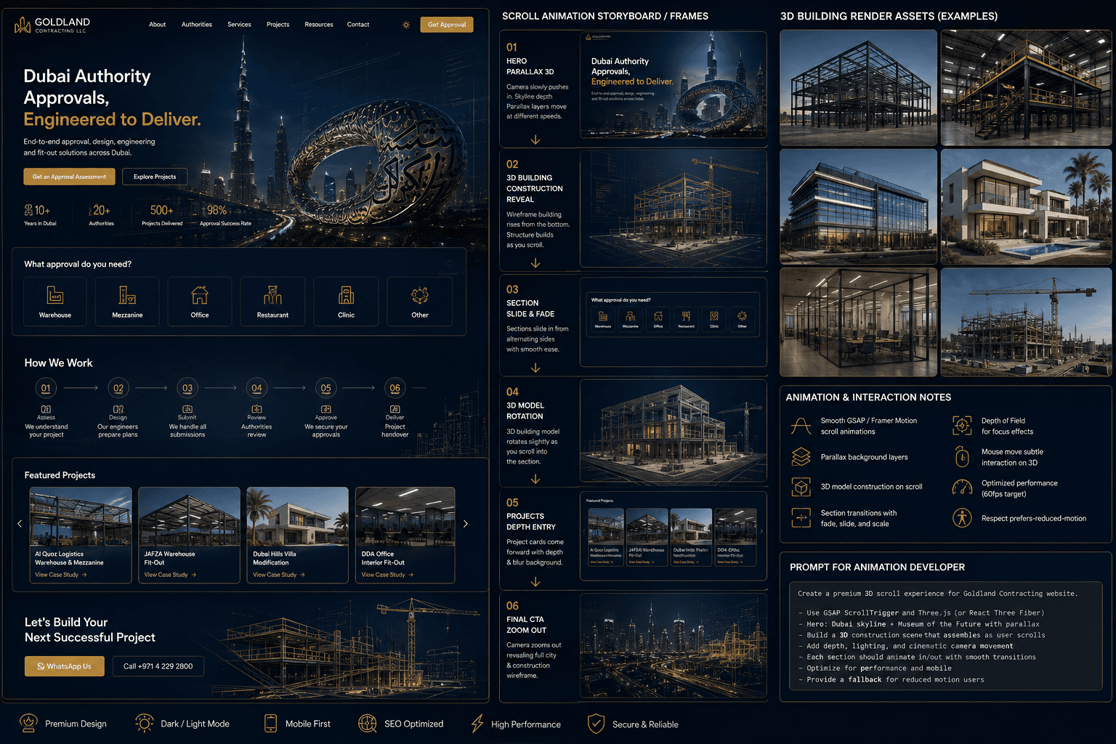Image resolution: width=1116 pixels, height=744 pixels.
Task: Open the steel frame structure render thumbnail
Action: coord(858,88)
